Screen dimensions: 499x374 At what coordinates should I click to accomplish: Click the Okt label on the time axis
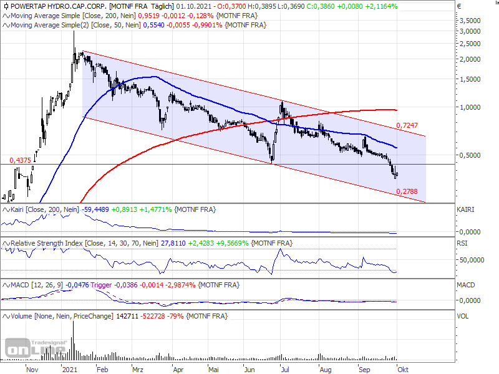(x=402, y=370)
